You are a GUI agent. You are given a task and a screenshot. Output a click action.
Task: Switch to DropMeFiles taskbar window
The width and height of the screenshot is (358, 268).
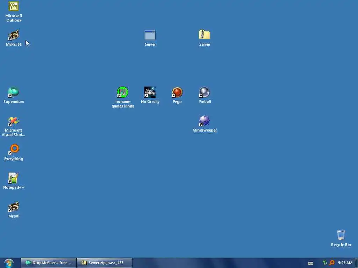(48, 263)
